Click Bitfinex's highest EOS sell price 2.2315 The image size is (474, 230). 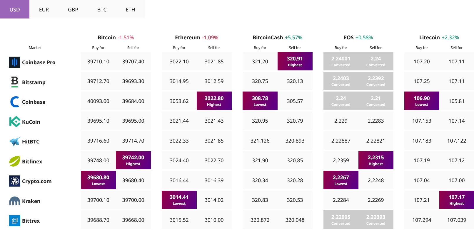pos(376,160)
